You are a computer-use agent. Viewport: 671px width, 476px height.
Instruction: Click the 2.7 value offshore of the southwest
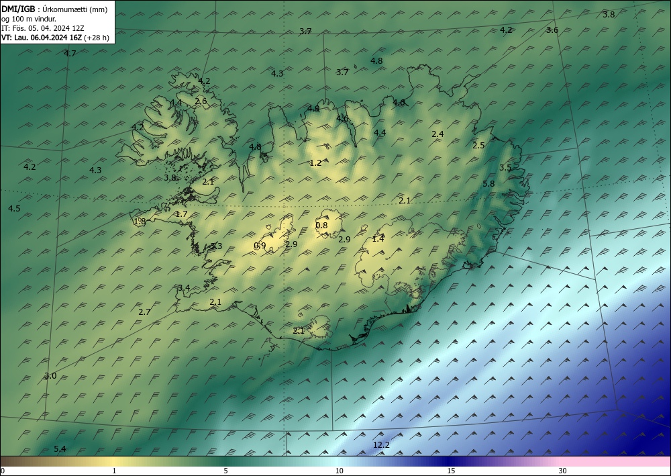(145, 312)
